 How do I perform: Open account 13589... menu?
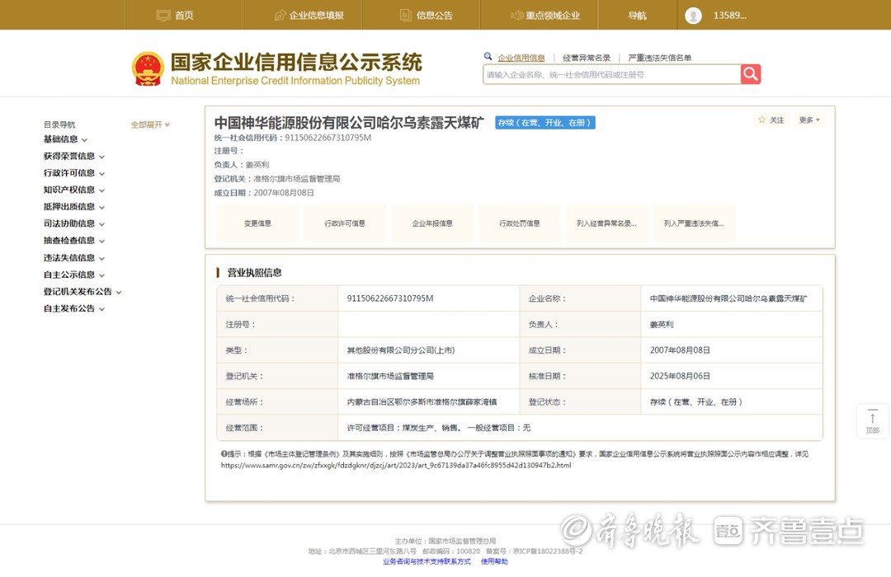click(729, 16)
